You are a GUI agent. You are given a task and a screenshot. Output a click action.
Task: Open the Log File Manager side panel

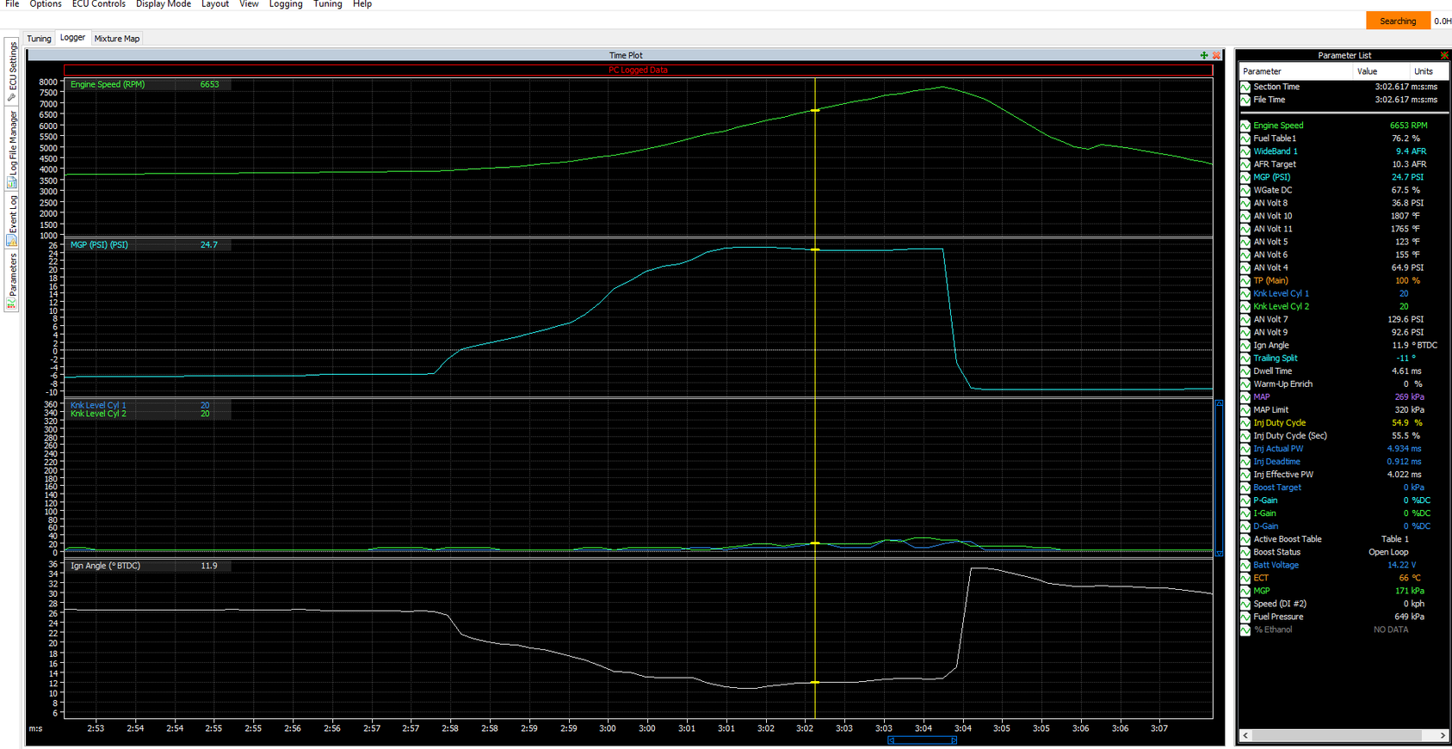[12, 149]
